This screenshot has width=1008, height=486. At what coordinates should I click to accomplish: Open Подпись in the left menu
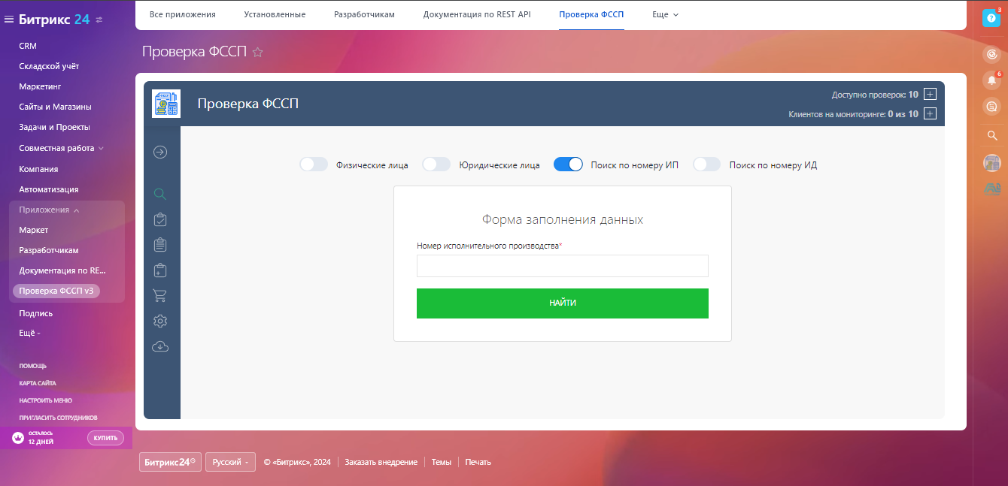pos(36,313)
